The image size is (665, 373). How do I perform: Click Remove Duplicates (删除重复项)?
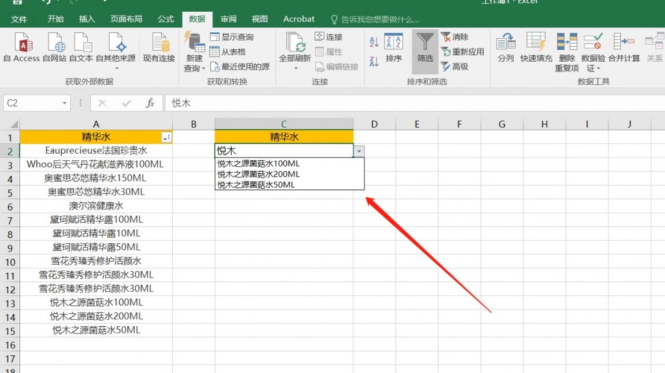tap(567, 52)
